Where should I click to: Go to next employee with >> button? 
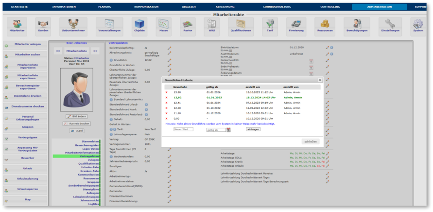point(95,51)
